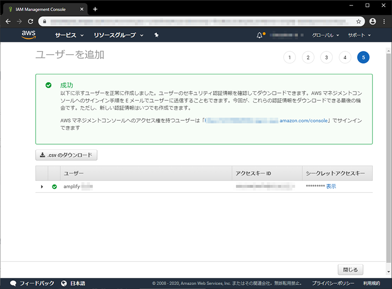Maximize the browser window
Viewport: 392px width, 289px height.
pos(367,5)
